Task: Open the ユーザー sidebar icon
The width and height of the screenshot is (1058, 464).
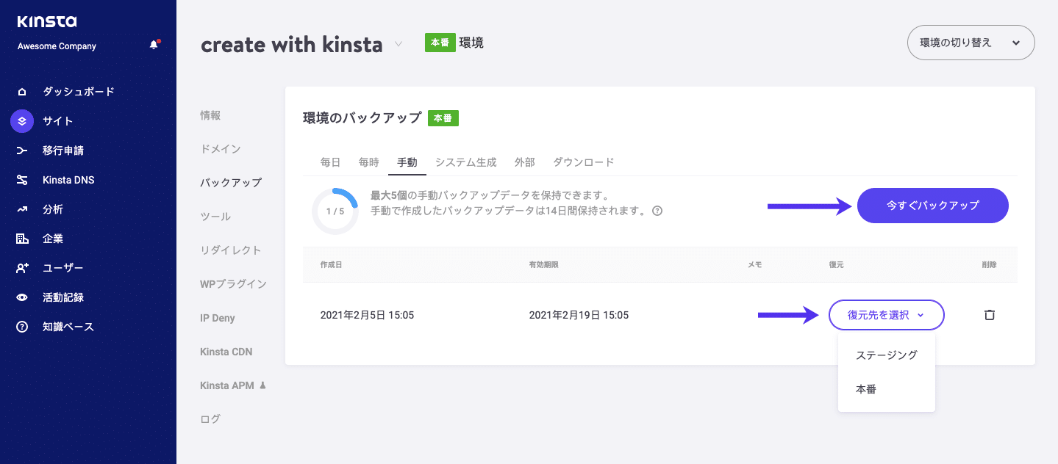Action: [x=22, y=267]
